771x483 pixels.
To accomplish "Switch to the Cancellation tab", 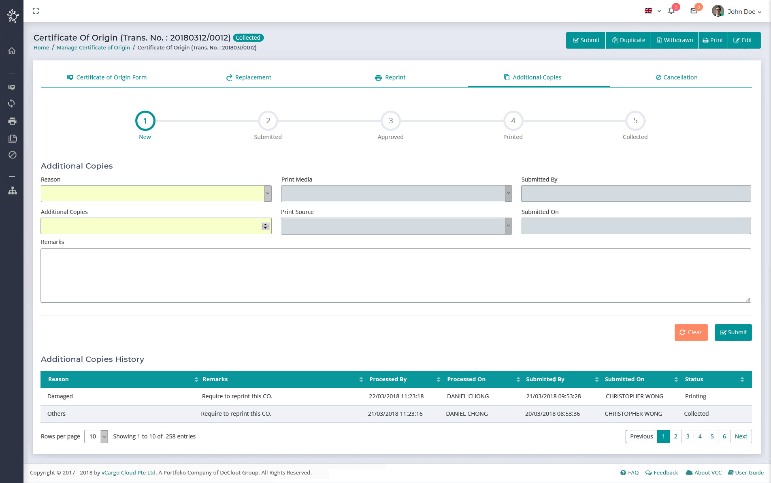I will click(x=676, y=77).
